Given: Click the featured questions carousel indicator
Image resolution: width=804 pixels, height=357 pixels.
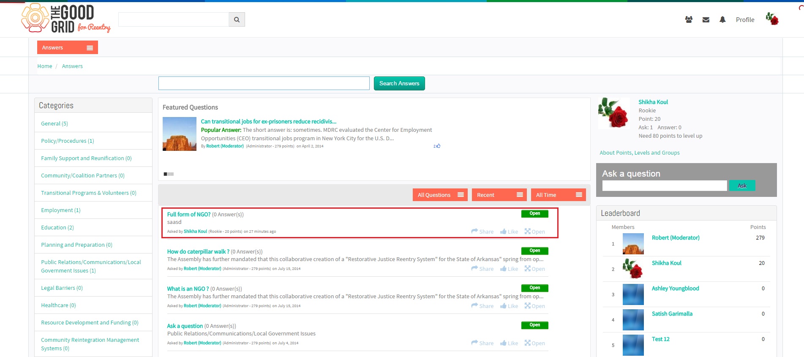Looking at the screenshot, I should [169, 174].
